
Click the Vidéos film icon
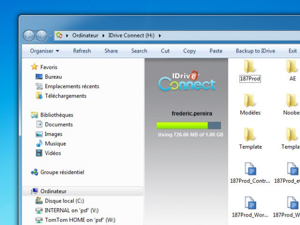pyautogui.click(x=39, y=153)
